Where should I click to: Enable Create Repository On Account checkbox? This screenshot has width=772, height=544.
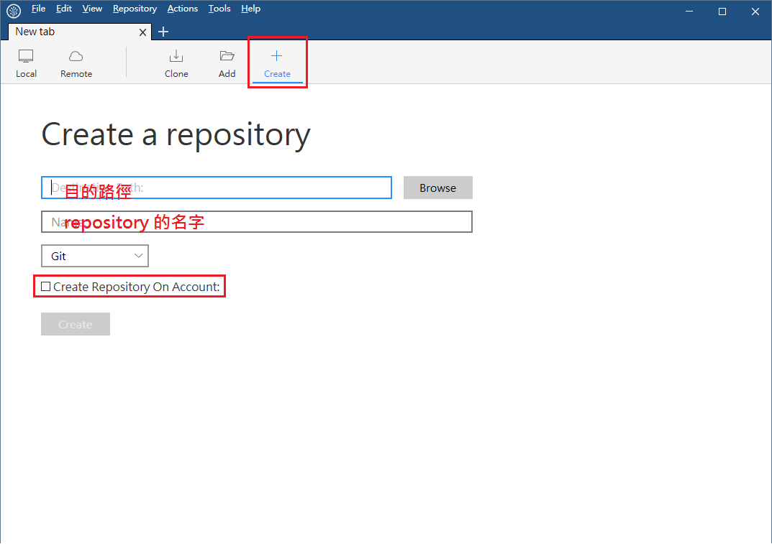point(46,287)
